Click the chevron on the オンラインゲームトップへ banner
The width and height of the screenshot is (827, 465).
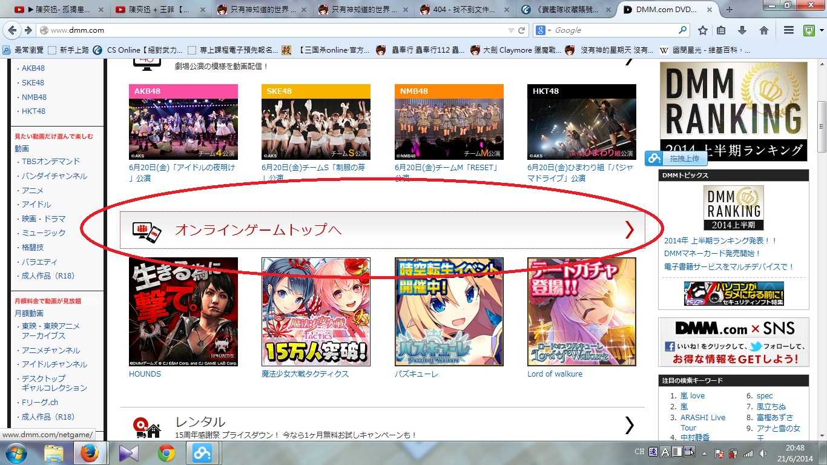point(629,229)
